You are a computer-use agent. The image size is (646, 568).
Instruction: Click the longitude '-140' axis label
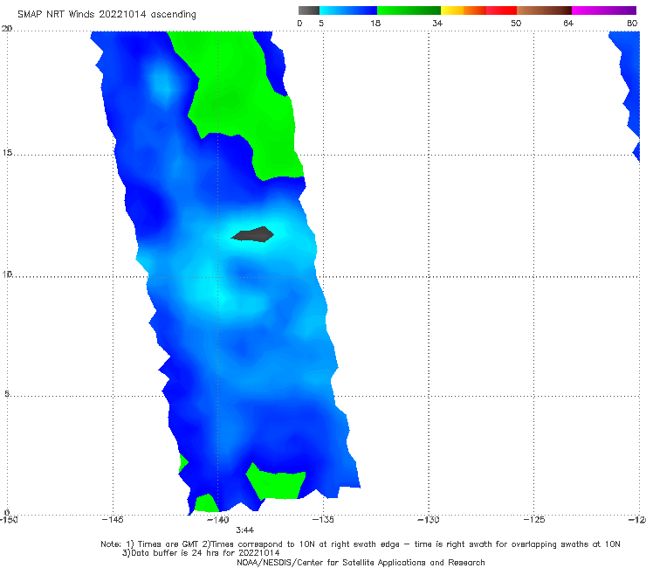click(x=218, y=520)
